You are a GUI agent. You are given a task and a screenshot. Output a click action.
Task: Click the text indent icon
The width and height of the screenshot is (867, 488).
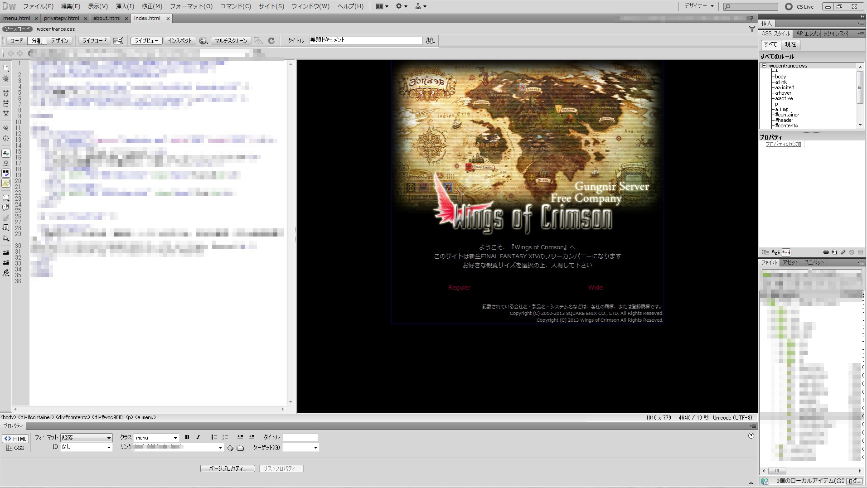[x=252, y=437]
